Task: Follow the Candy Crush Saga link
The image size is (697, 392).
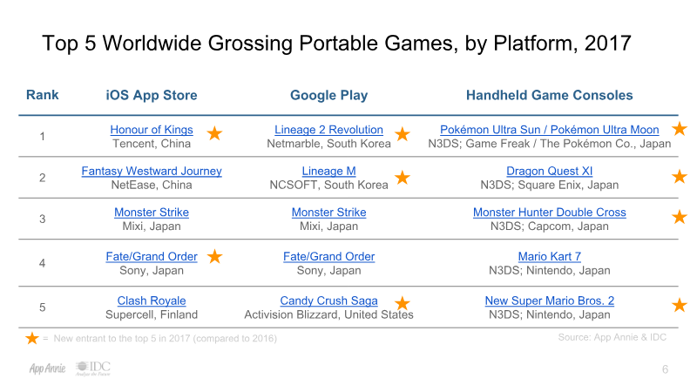Action: pyautogui.click(x=328, y=301)
